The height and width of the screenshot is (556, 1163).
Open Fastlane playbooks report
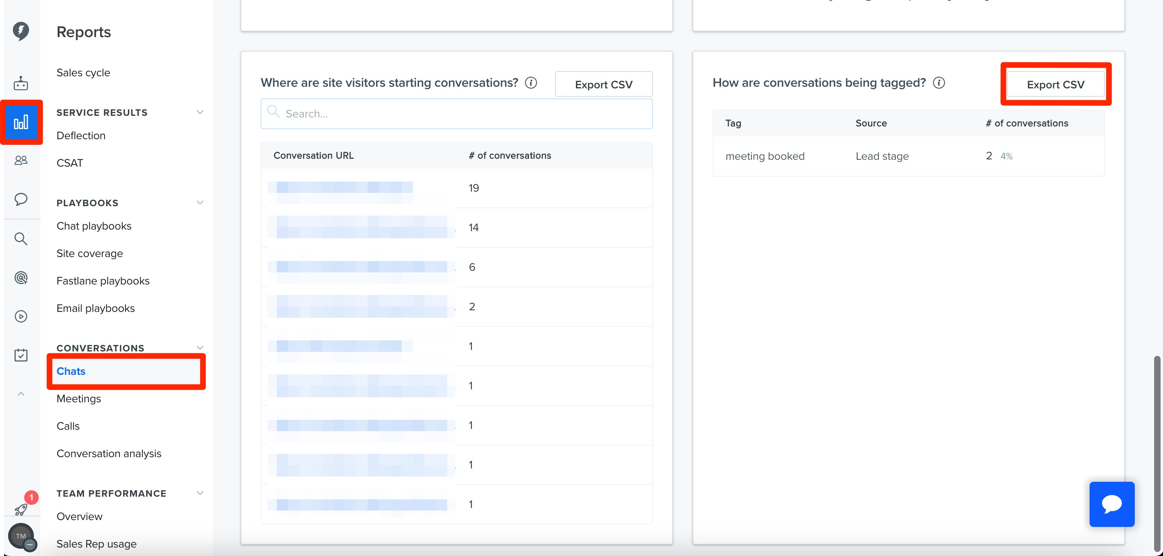point(103,281)
